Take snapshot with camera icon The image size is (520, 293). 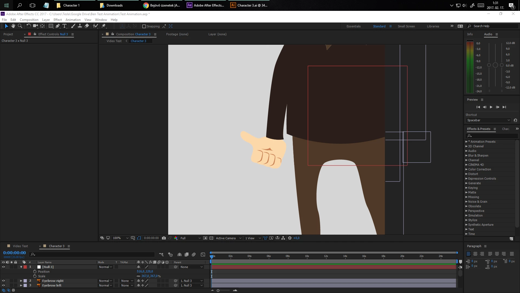point(164,238)
